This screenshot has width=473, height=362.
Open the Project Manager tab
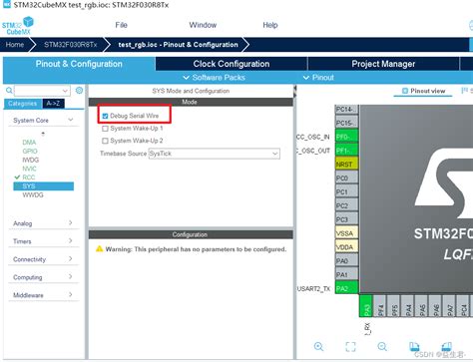(x=383, y=64)
